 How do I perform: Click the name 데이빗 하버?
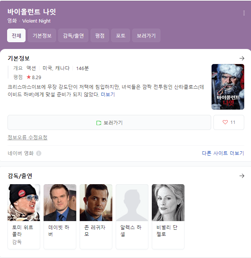[59, 231]
